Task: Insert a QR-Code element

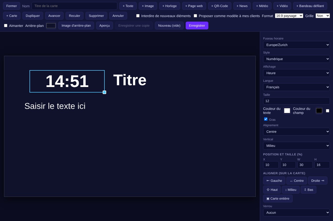Action: coord(219,6)
